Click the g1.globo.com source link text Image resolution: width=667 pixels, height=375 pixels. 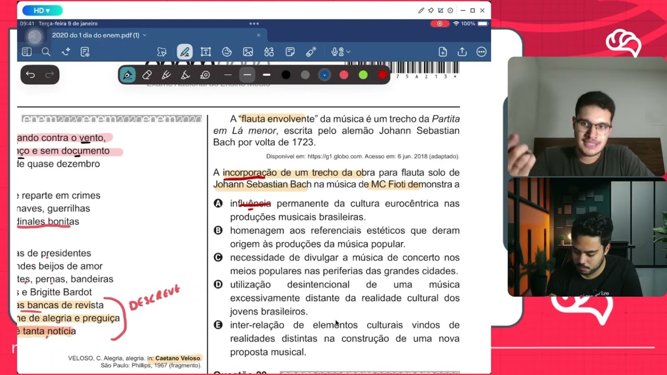[x=335, y=156]
